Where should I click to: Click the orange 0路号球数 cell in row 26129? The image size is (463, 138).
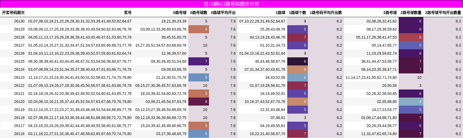pos(199,29)
